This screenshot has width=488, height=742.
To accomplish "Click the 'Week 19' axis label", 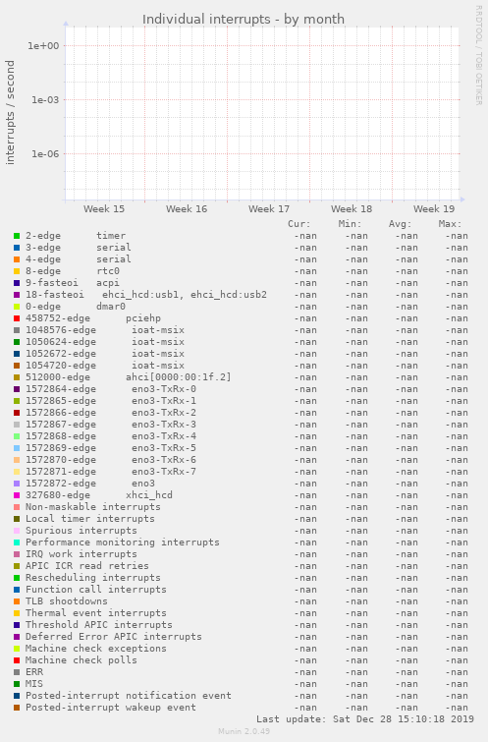I will coord(434,208).
